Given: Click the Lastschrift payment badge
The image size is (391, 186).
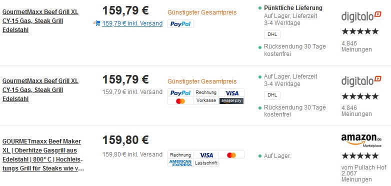Looking at the screenshot, I should pyautogui.click(x=206, y=163).
